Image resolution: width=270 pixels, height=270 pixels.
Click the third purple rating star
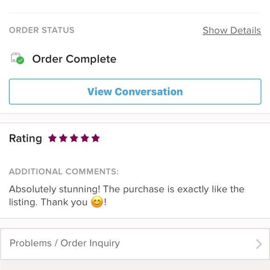click(74, 138)
